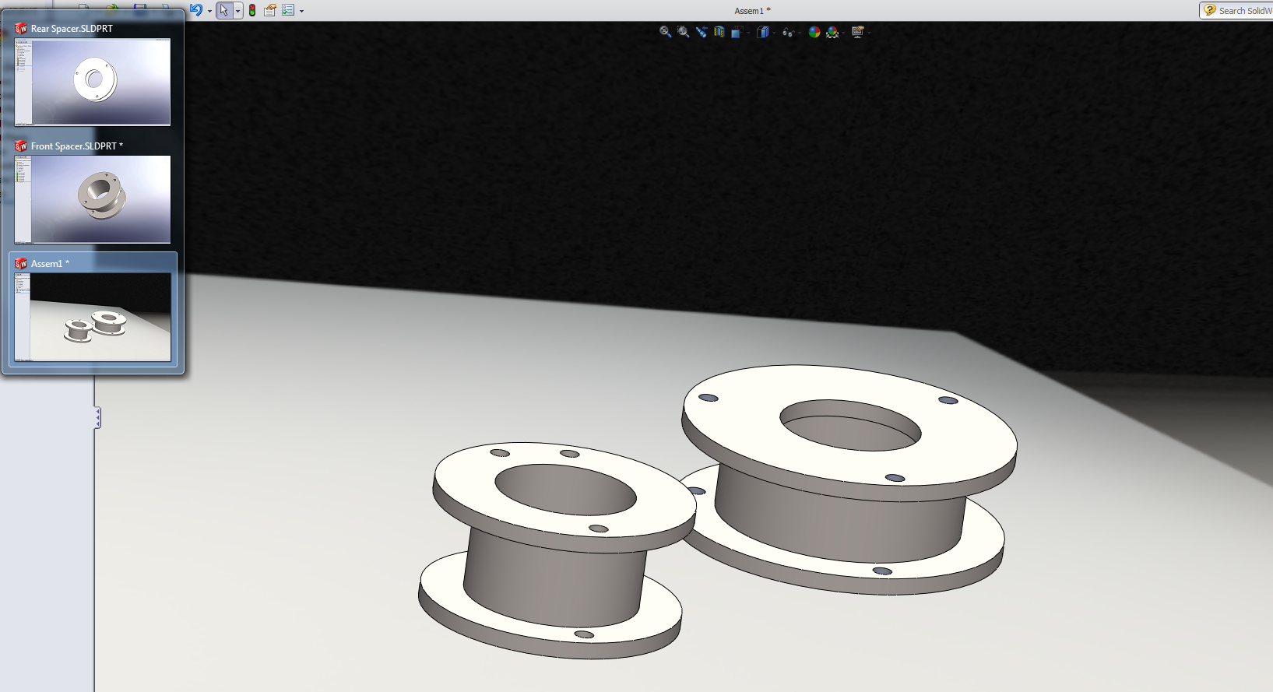
Task: Open View Settings dropdown arrow
Action: [869, 33]
